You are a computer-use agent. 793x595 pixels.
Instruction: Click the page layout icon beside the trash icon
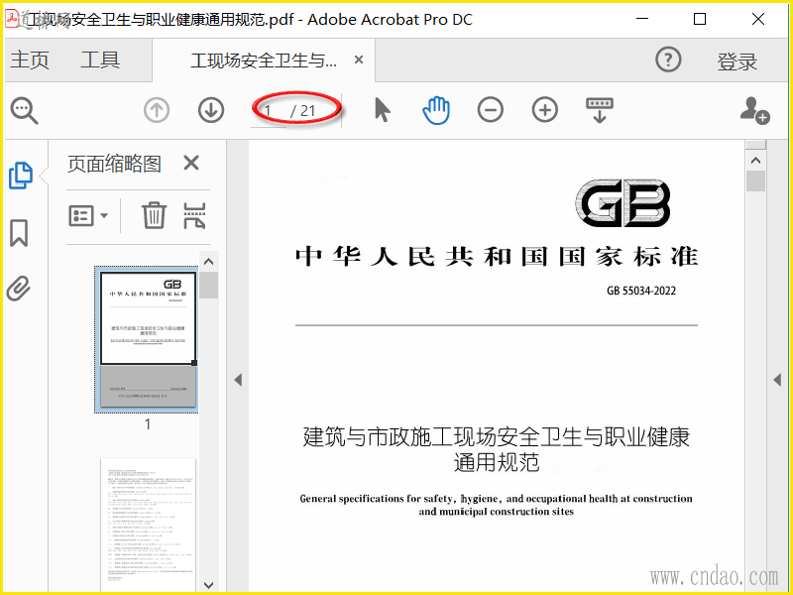[194, 215]
